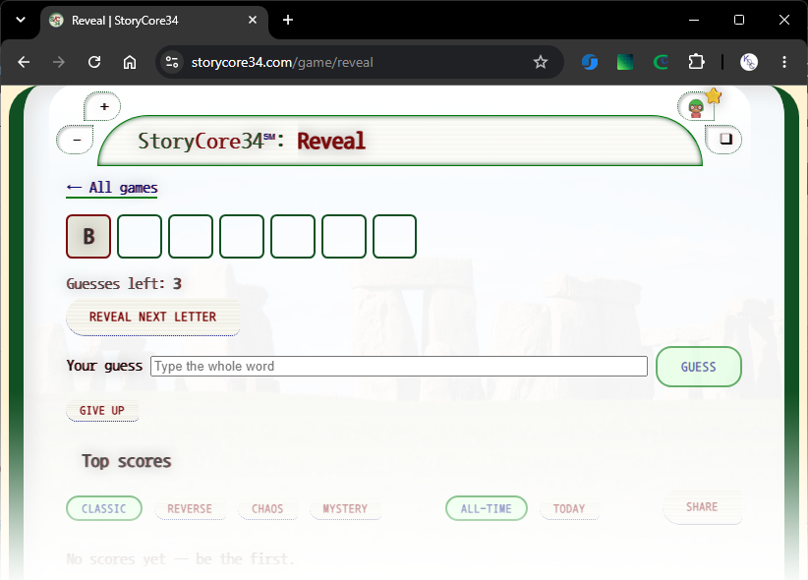
Task: Open the blue swirl extension
Action: 590,62
